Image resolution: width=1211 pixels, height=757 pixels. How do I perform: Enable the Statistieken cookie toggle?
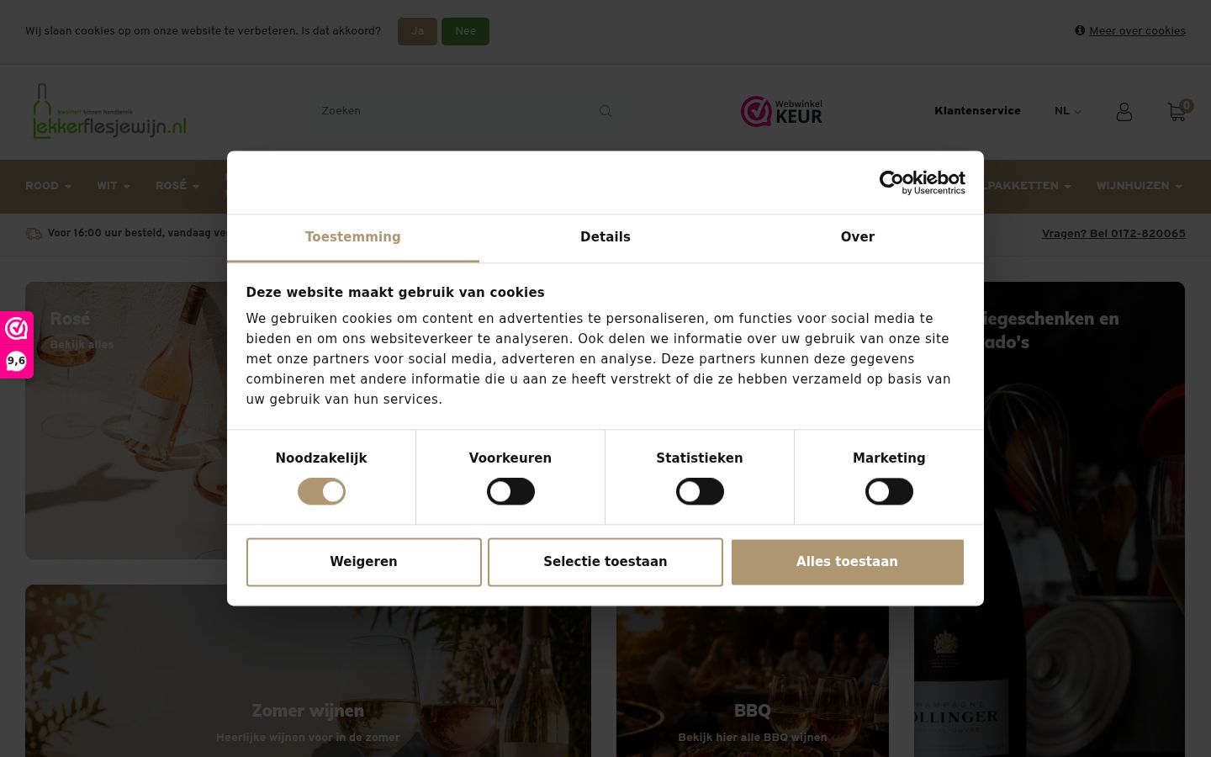(x=700, y=491)
